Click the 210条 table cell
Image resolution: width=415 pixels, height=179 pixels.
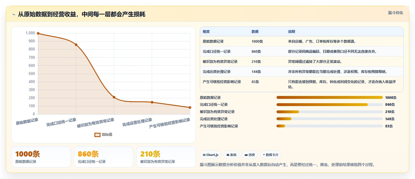(x=256, y=61)
